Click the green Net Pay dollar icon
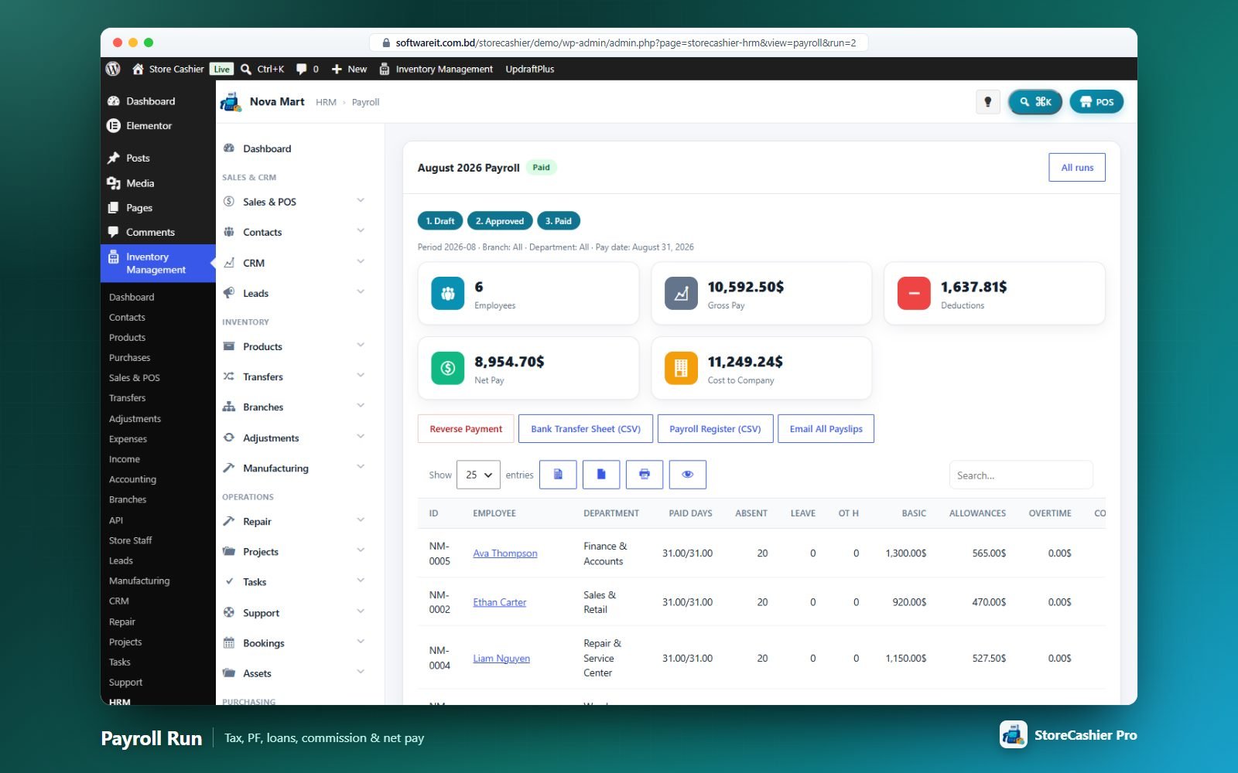 (x=448, y=368)
